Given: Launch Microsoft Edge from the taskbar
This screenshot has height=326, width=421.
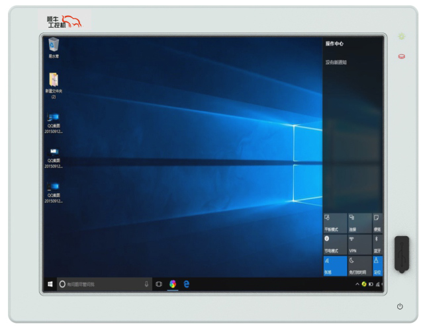Looking at the screenshot, I should (x=186, y=284).
